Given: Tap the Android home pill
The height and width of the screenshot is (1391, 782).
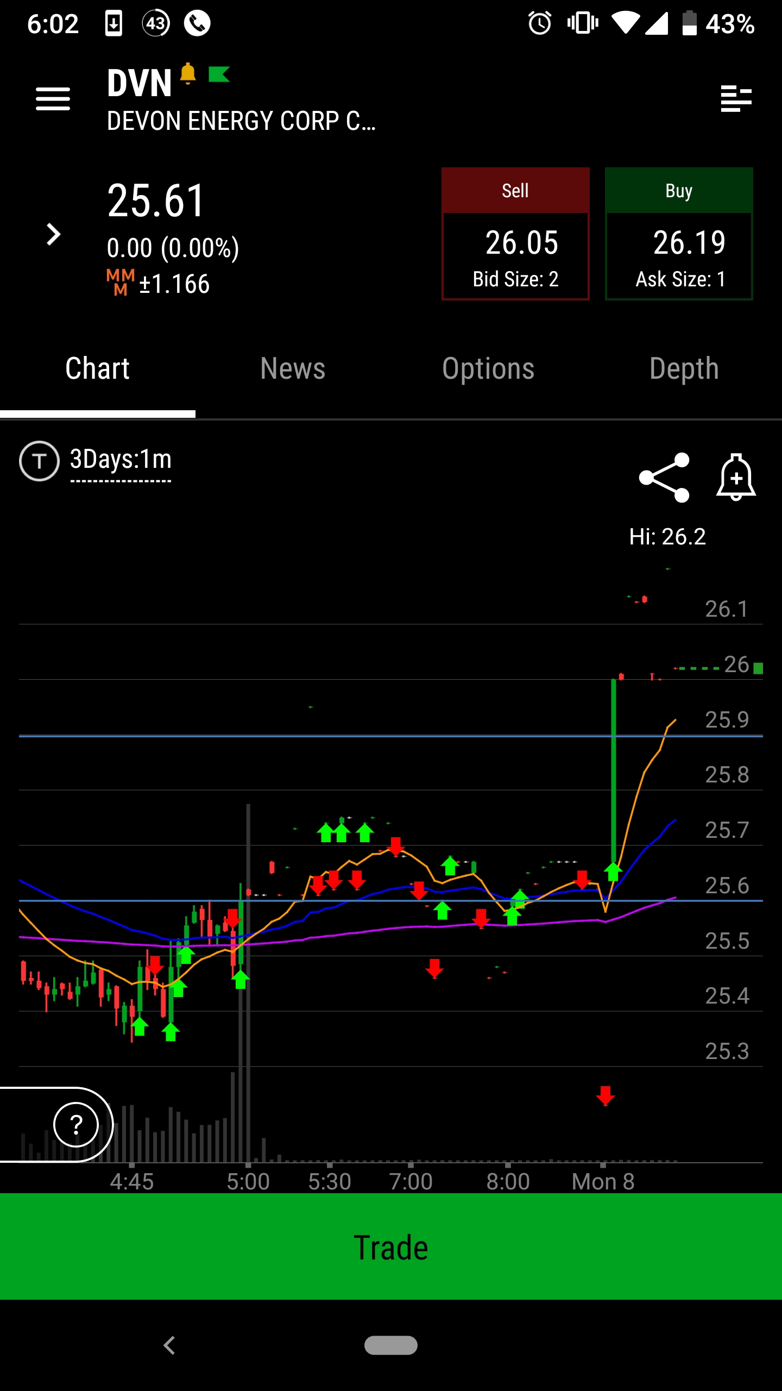Looking at the screenshot, I should (x=391, y=1345).
